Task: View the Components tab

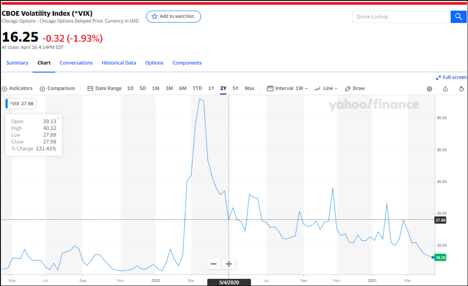Action: [187, 62]
